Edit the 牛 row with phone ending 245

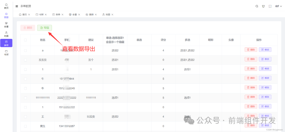coord(265,88)
